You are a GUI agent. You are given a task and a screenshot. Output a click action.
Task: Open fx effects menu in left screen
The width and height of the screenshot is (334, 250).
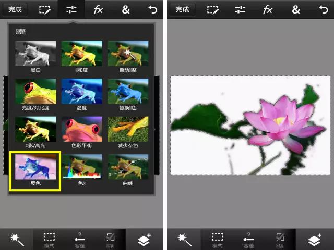(98, 10)
